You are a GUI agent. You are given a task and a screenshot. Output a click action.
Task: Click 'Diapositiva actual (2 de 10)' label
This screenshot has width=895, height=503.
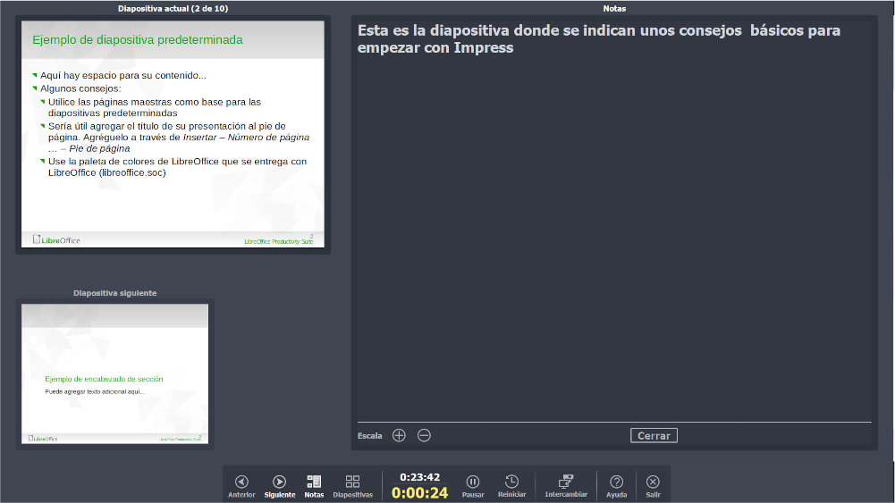[x=173, y=9]
